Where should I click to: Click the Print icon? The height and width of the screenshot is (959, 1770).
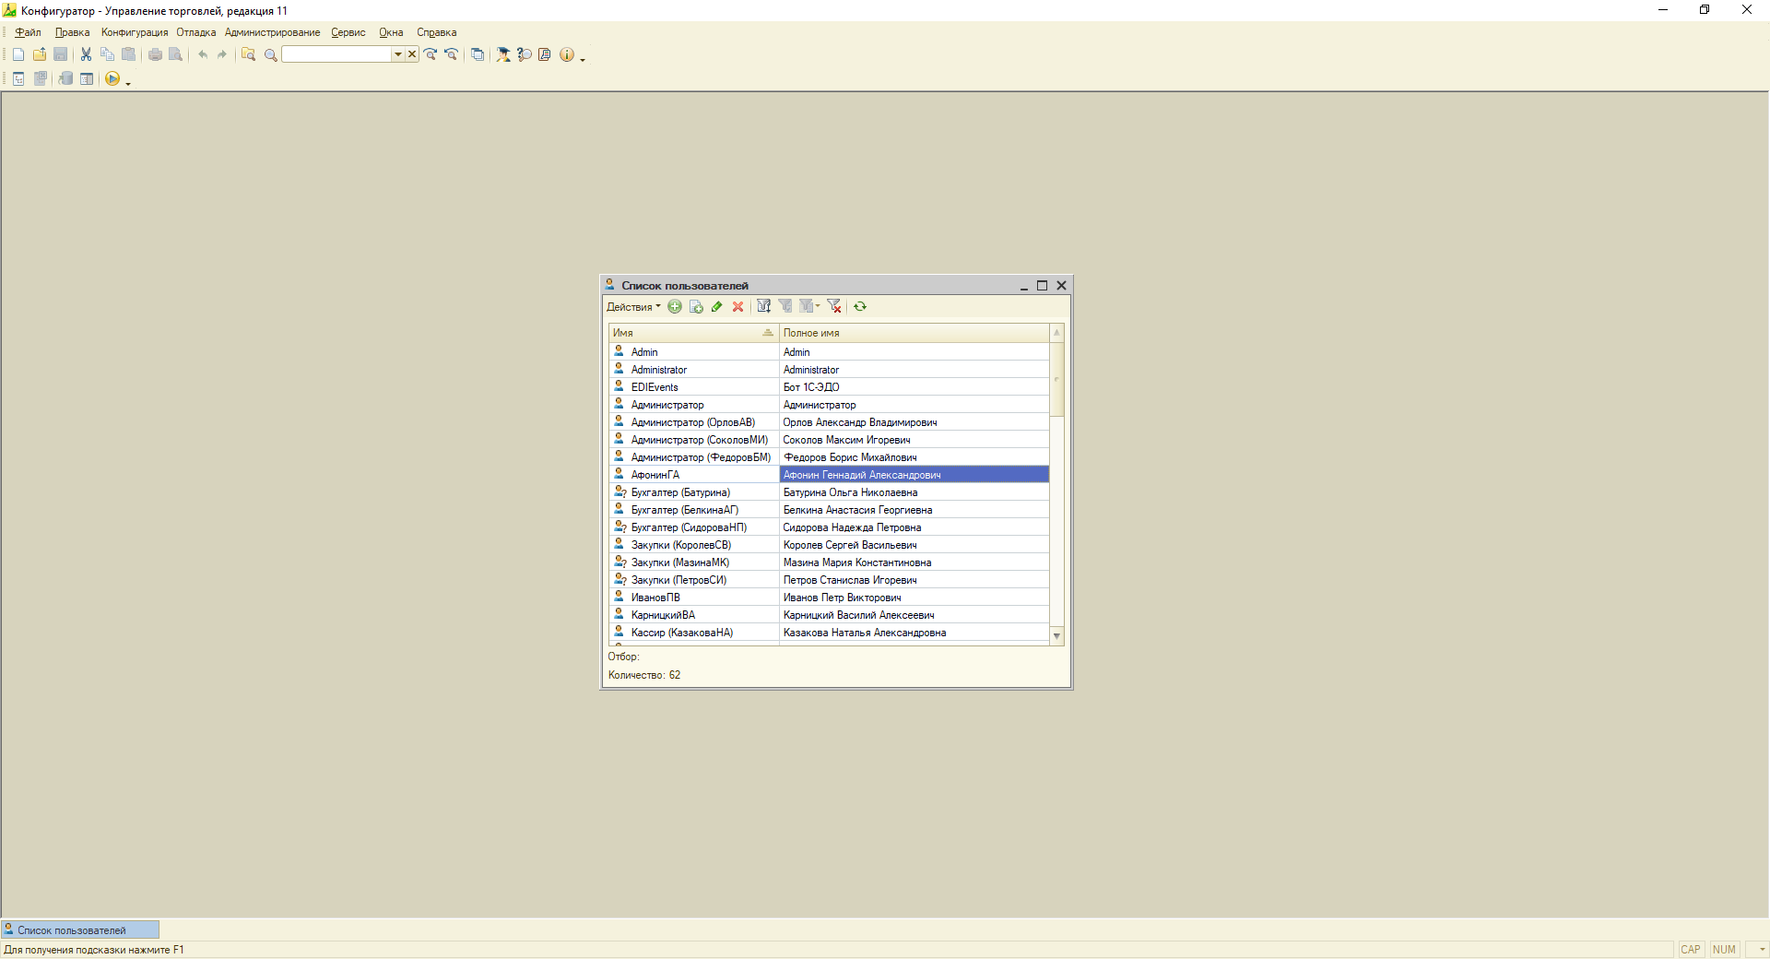pos(155,54)
